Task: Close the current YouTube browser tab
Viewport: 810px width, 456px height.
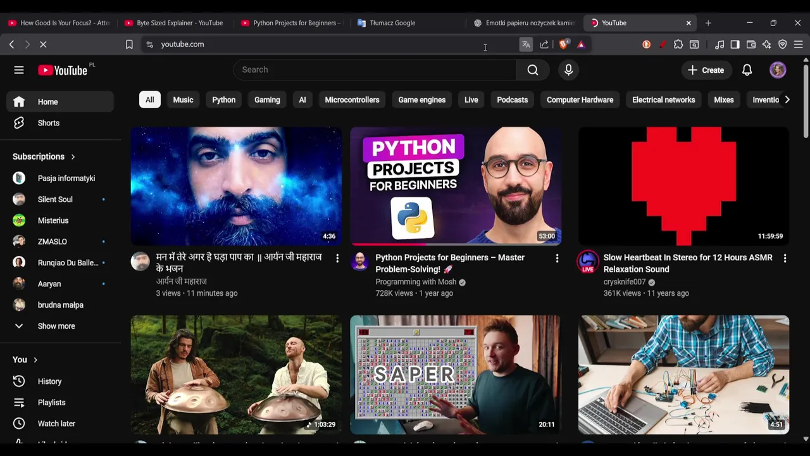Action: coord(688,23)
